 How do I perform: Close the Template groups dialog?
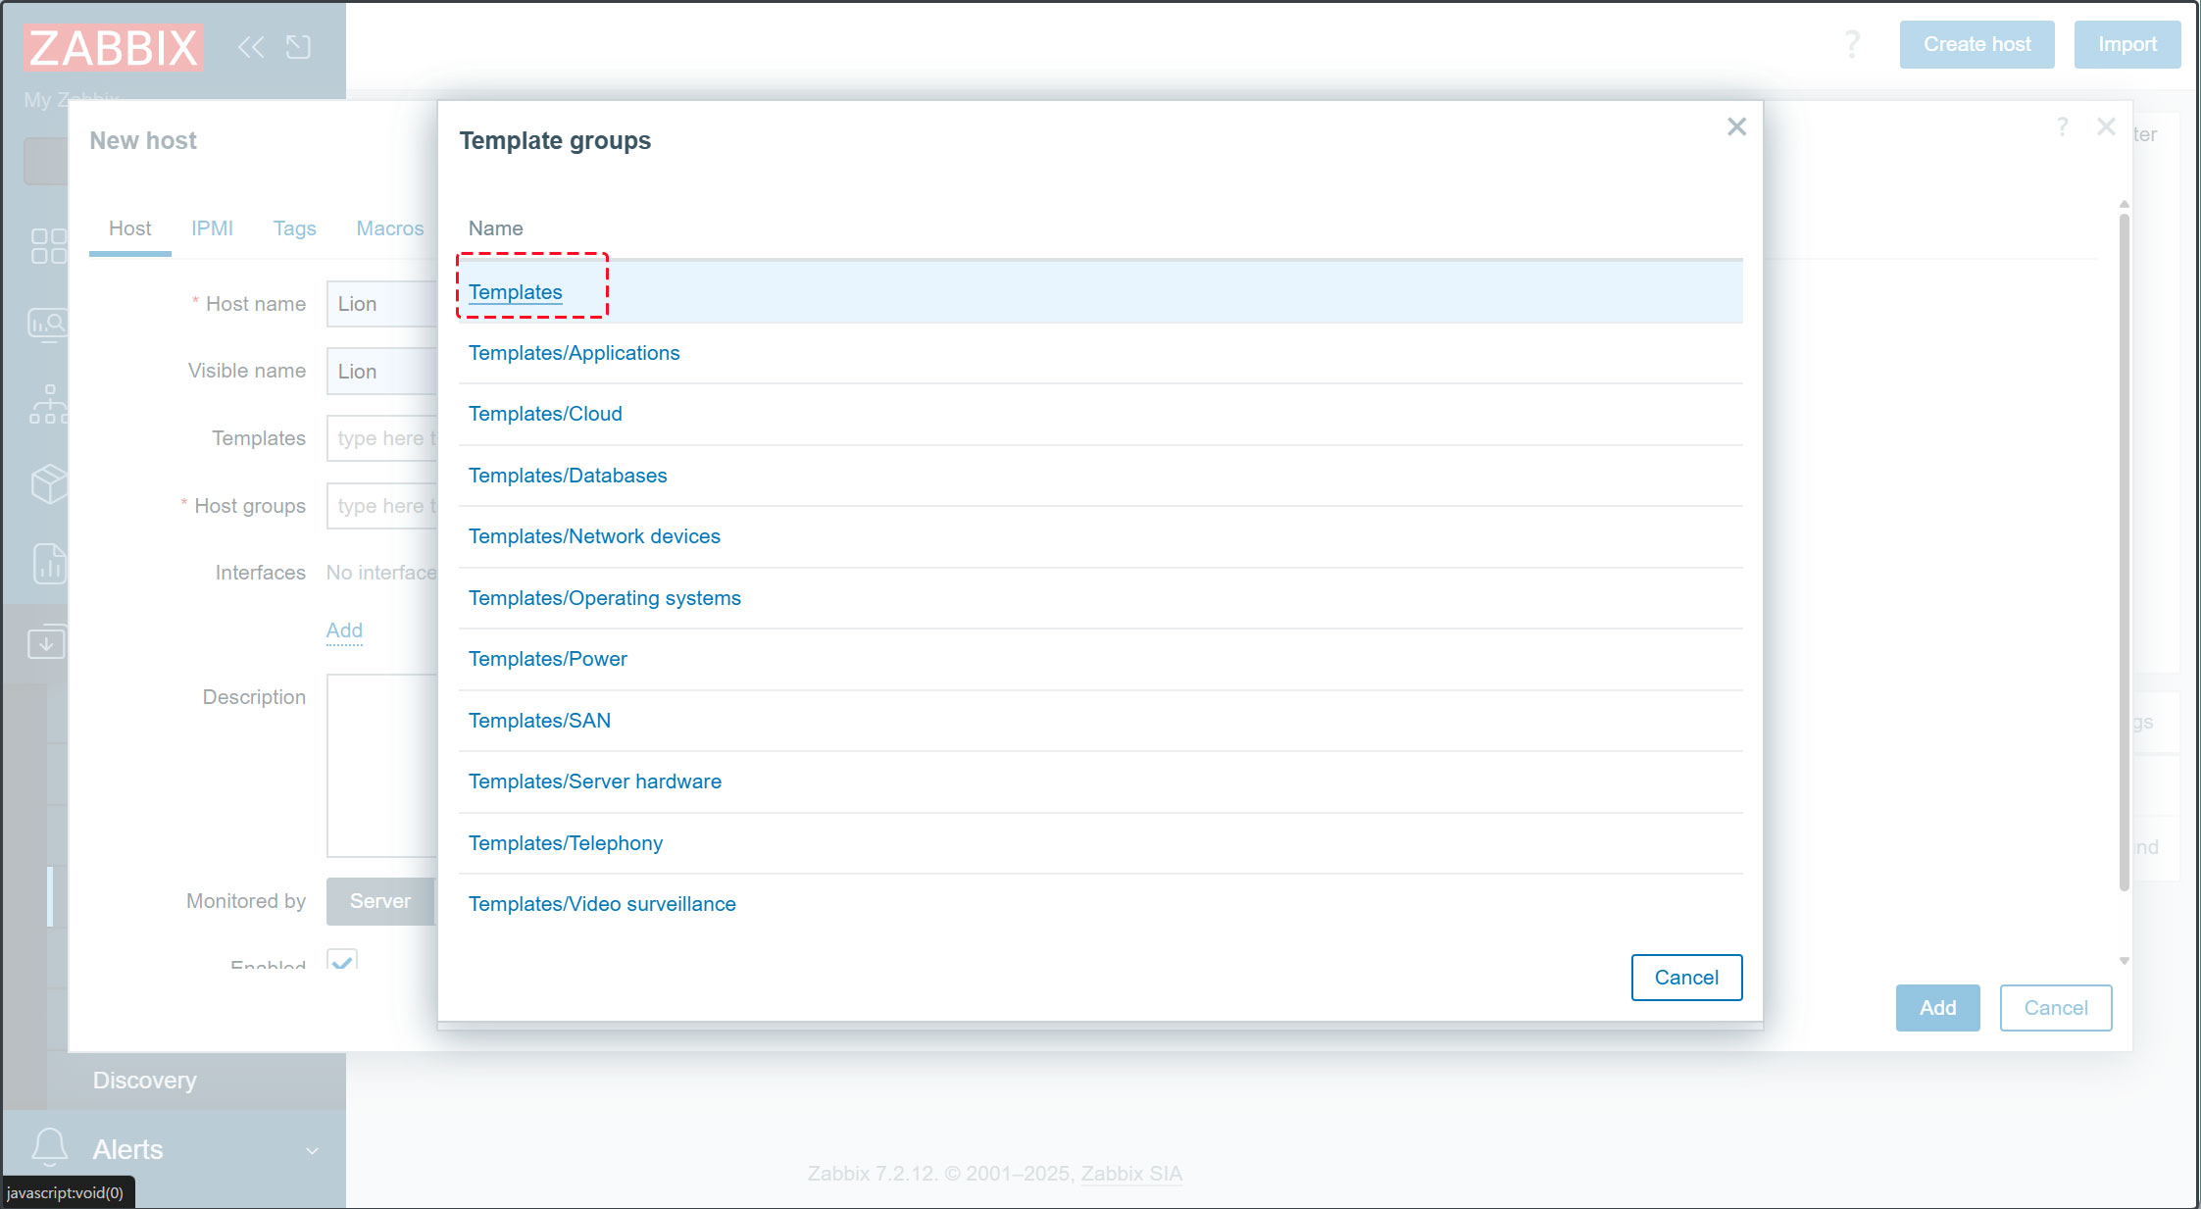click(x=1736, y=126)
